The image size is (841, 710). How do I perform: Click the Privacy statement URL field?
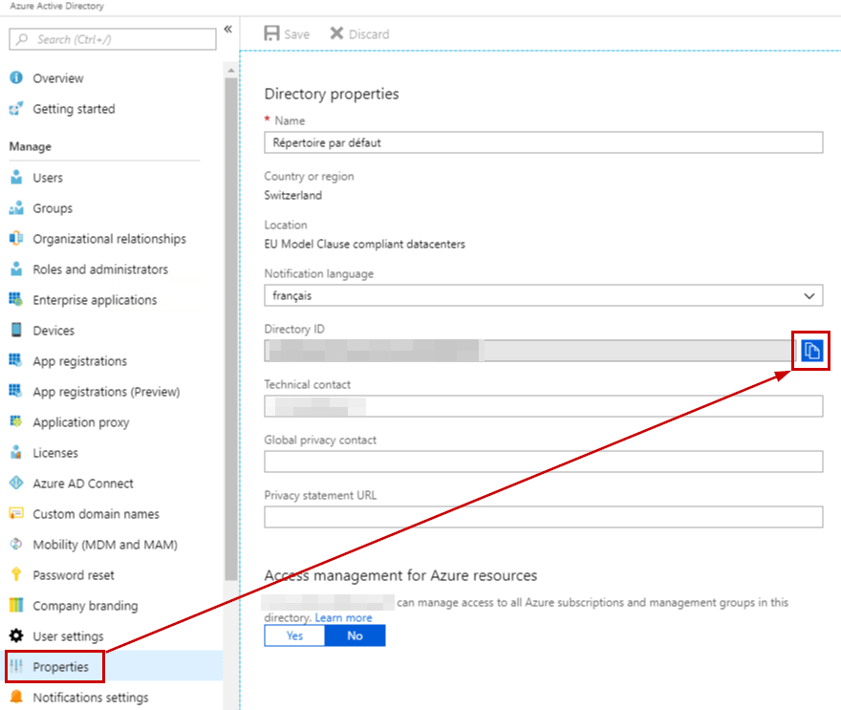coord(544,516)
